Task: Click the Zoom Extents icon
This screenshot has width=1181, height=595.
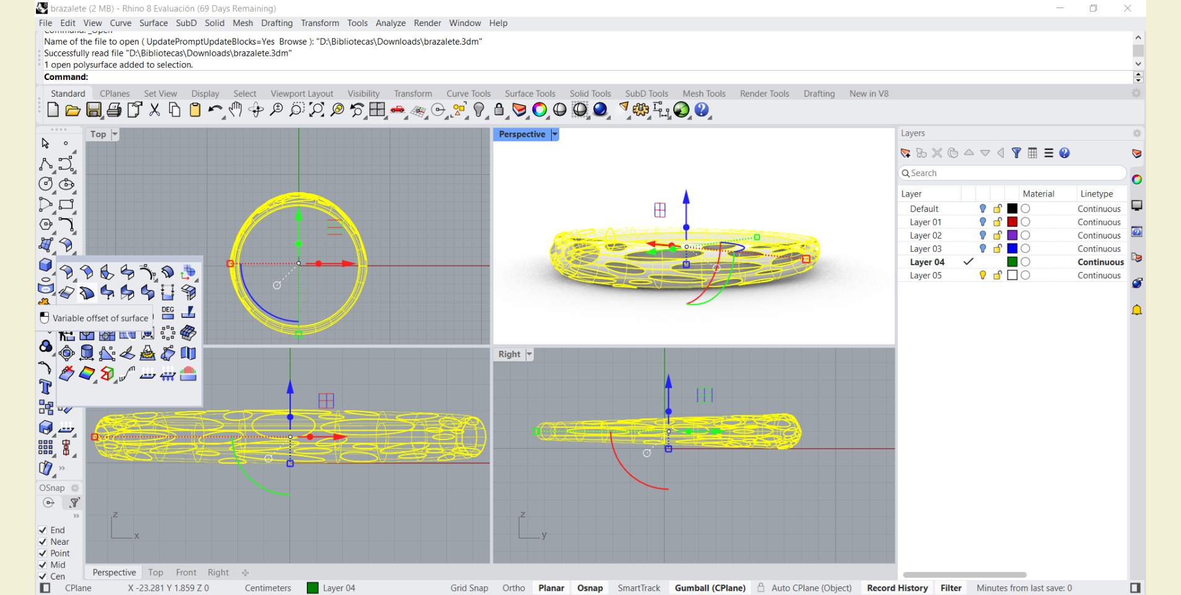Action: pyautogui.click(x=317, y=110)
